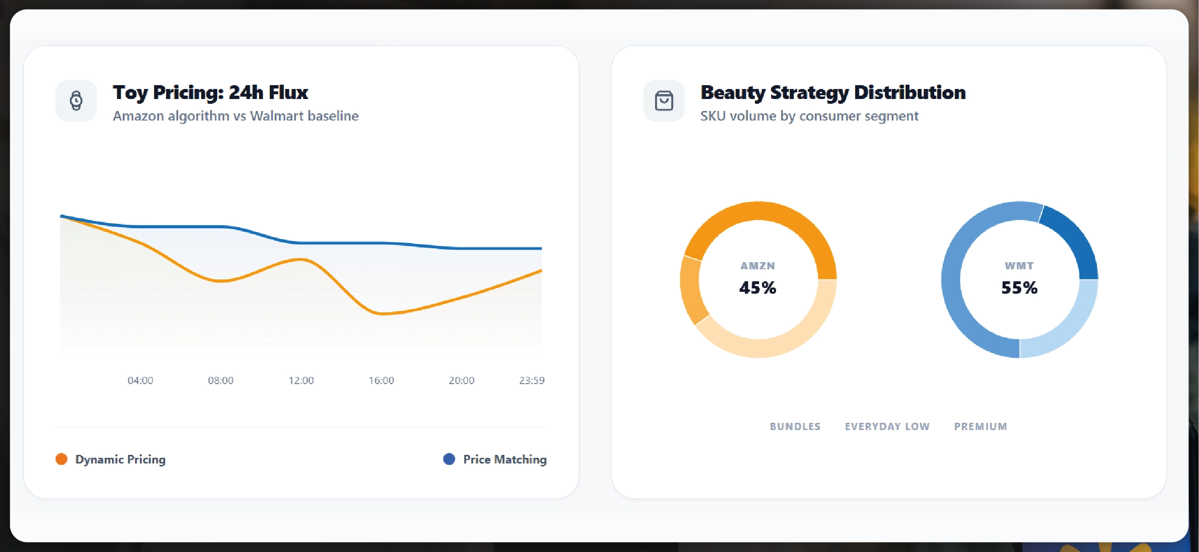Click the Beauty Strategy Distribution title
This screenshot has height=552, width=1199.
coord(833,92)
